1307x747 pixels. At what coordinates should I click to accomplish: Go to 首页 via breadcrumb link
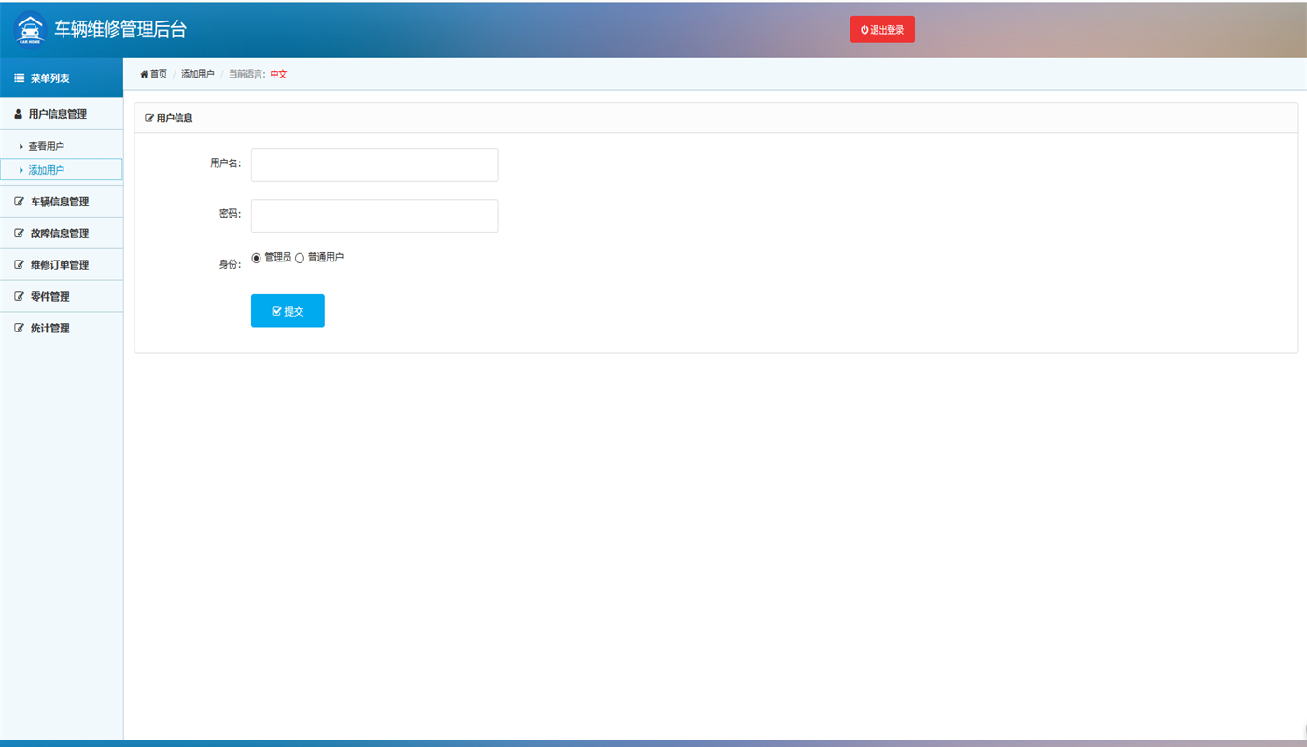[x=159, y=74]
